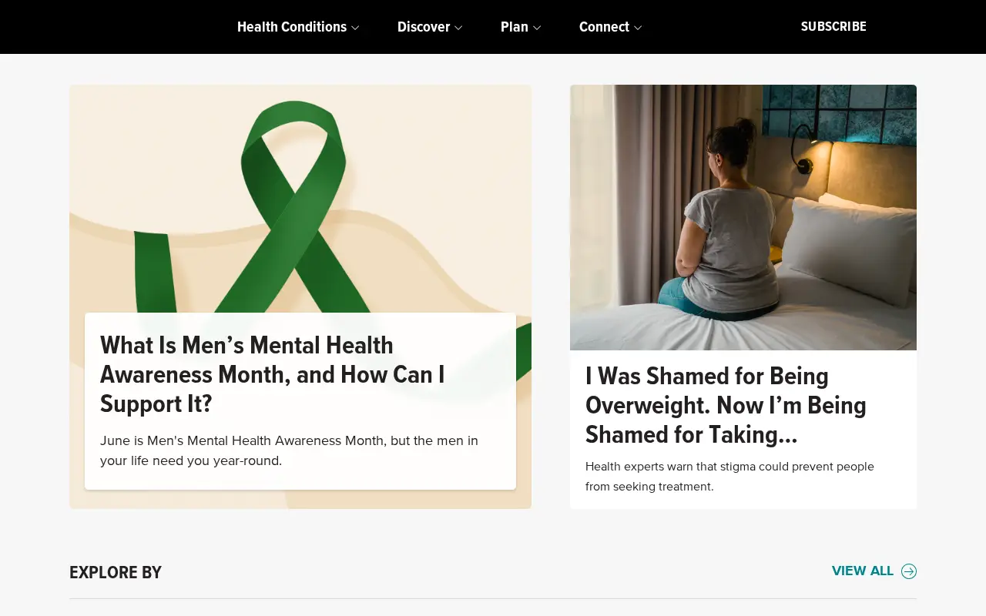Viewport: 986px width, 616px height.
Task: Click the EXPLORE BY heading
Action: (116, 573)
